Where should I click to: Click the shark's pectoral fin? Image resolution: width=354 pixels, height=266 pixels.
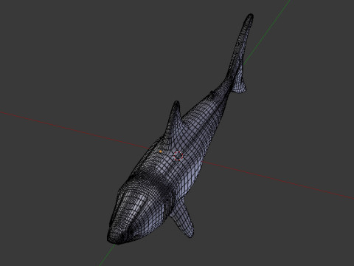(183, 219)
